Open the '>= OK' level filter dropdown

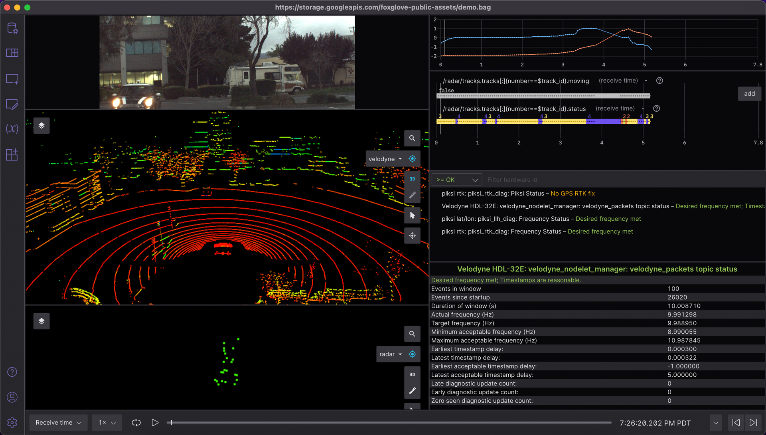pyautogui.click(x=456, y=180)
